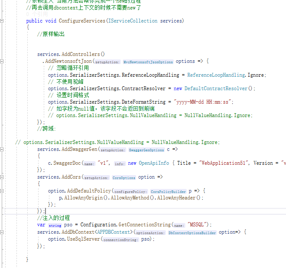Screen dimensions: 286x268
Task: Click the AddCors method name
Action: click(71, 177)
